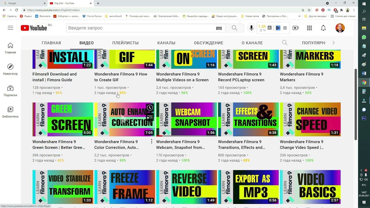Click the magnifier search button beside query field
Viewport: 370px width, 208px height.
click(x=234, y=28)
